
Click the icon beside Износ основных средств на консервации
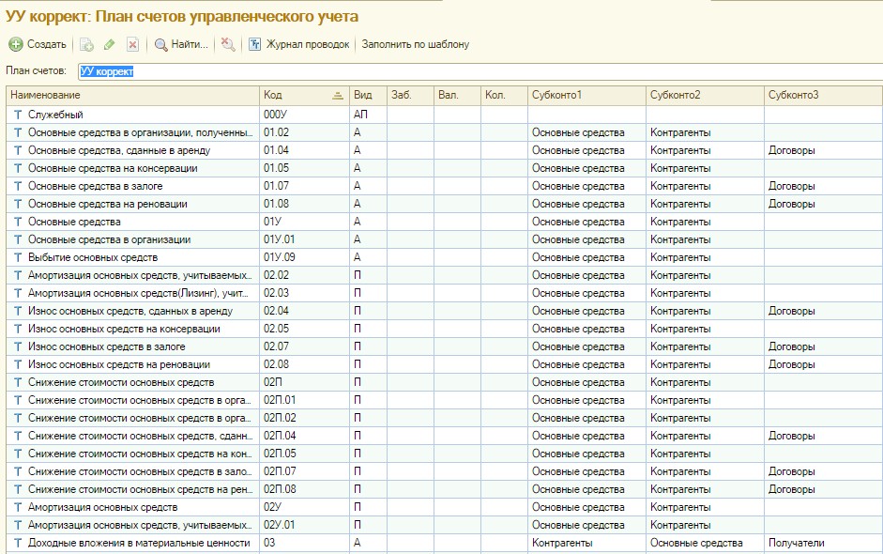[18, 329]
